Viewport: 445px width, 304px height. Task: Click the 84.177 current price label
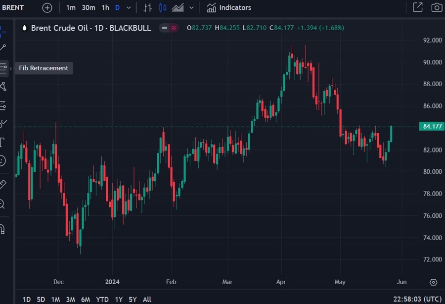click(x=432, y=126)
